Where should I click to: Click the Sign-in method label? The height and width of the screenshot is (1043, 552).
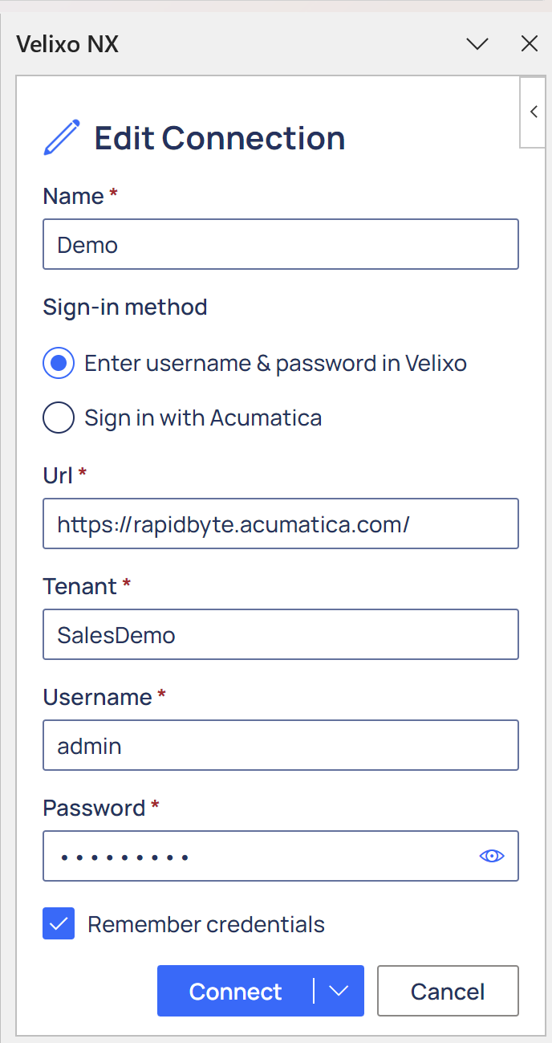[x=125, y=308]
